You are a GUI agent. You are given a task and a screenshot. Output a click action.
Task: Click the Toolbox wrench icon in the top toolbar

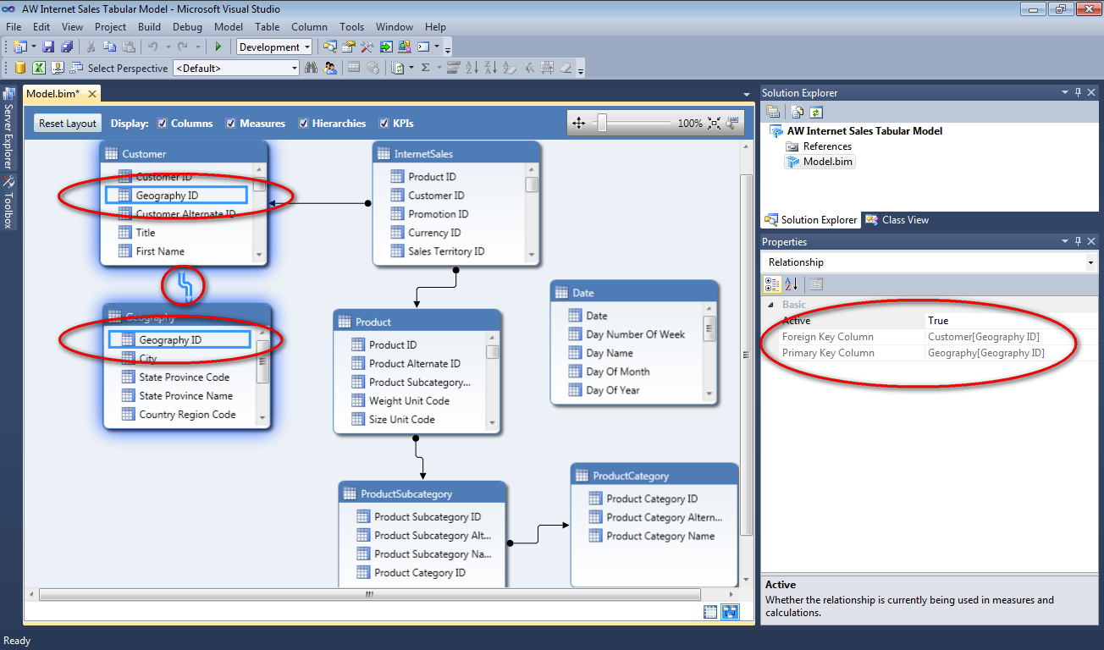pyautogui.click(x=367, y=47)
